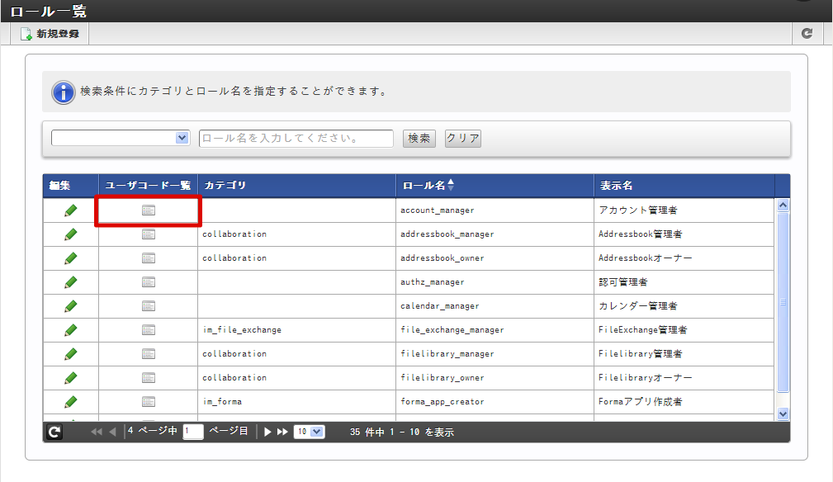Go to the next page of roles
The height and width of the screenshot is (482, 833).
pyautogui.click(x=267, y=432)
